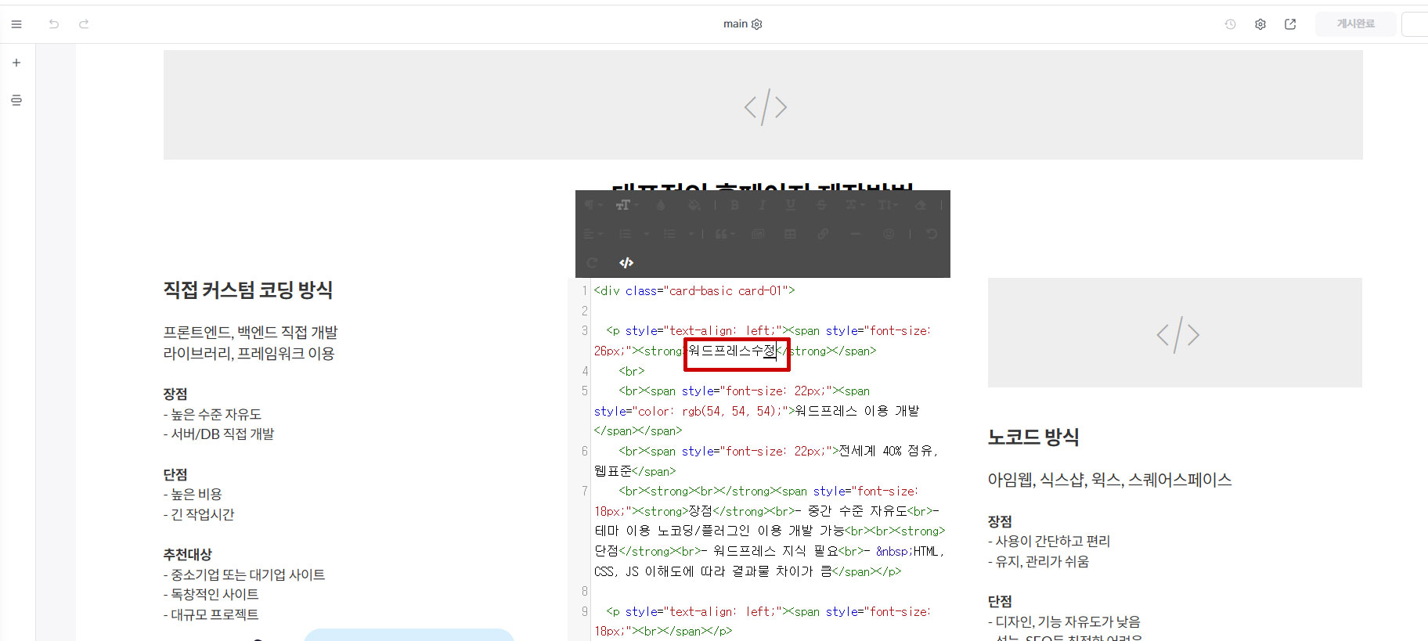Click the plus add-element icon in sidebar
Viewport: 1428px width, 641px height.
16,63
